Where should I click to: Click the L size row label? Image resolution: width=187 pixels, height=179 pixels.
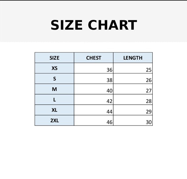click(54, 99)
